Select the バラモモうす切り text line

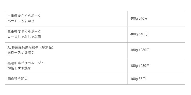pos(21,21)
